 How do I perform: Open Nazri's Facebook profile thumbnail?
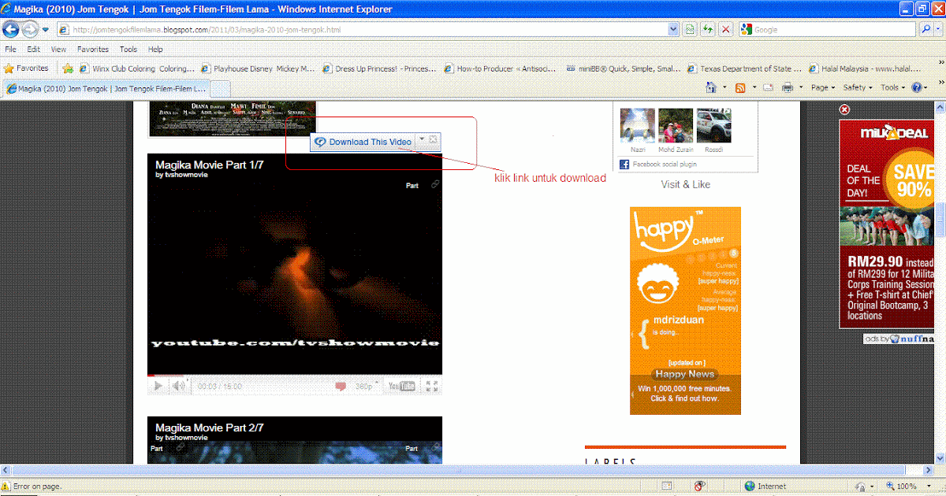click(638, 126)
